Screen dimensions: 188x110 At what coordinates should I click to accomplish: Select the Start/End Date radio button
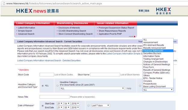[43, 105]
